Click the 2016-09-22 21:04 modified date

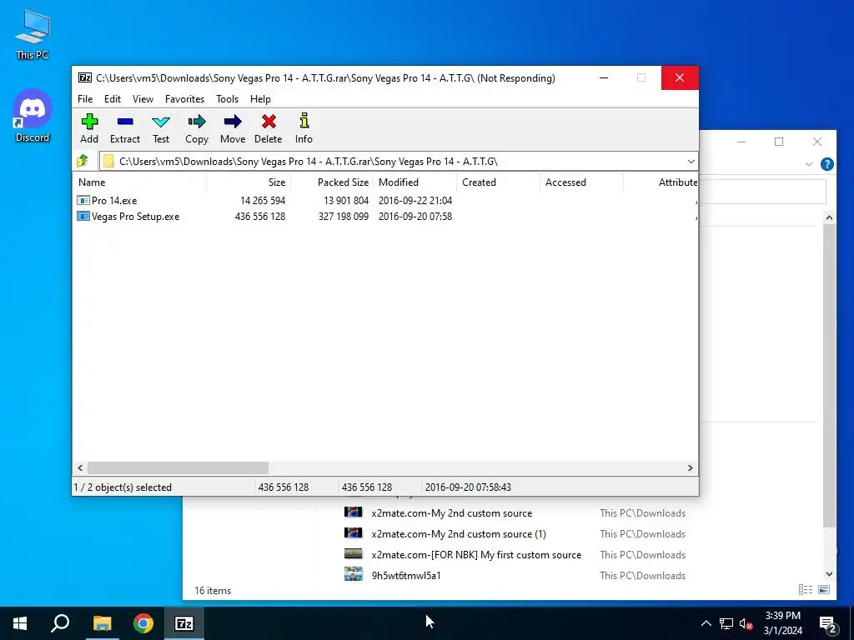(415, 201)
